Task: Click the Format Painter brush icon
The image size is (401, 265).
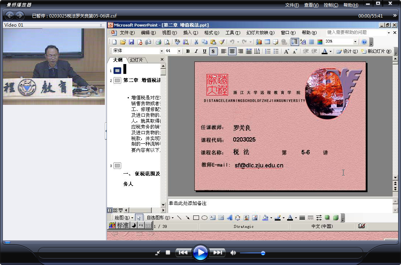Action: point(222,42)
